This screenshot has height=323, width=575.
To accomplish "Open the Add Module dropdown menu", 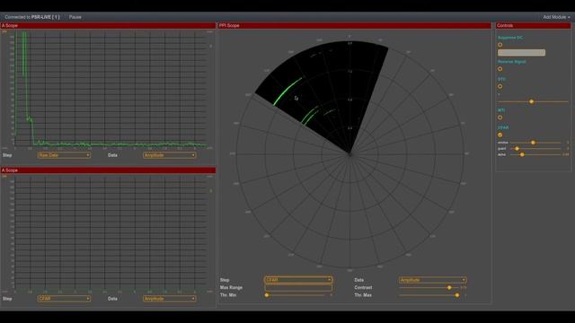I will pos(556,17).
